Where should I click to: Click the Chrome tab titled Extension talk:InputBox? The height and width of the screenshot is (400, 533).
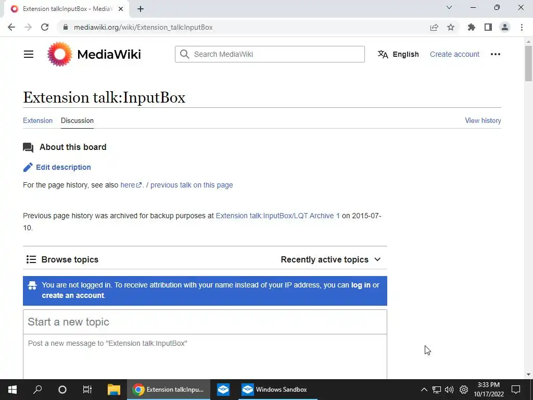(x=66, y=9)
